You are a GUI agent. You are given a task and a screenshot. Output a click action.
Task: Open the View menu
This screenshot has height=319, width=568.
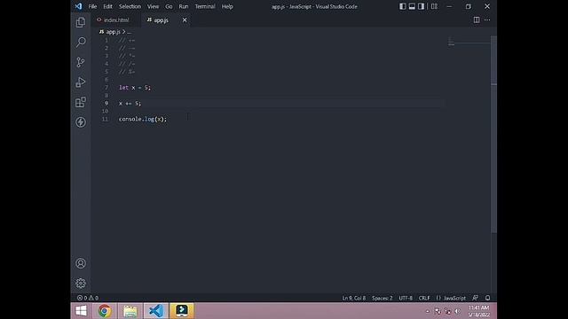pos(153,6)
